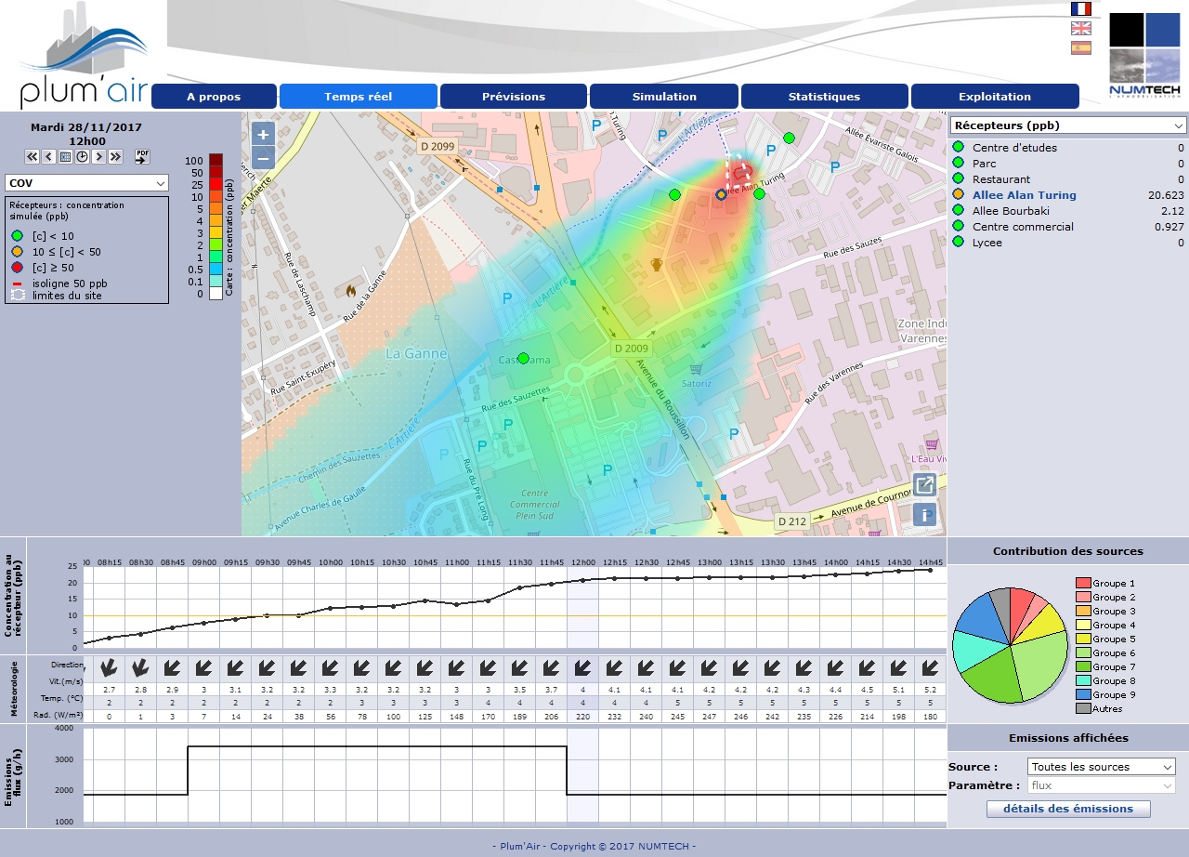The image size is (1189, 857).
Task: Expand the Récepteurs (ppb) dropdown
Action: pos(1067,125)
